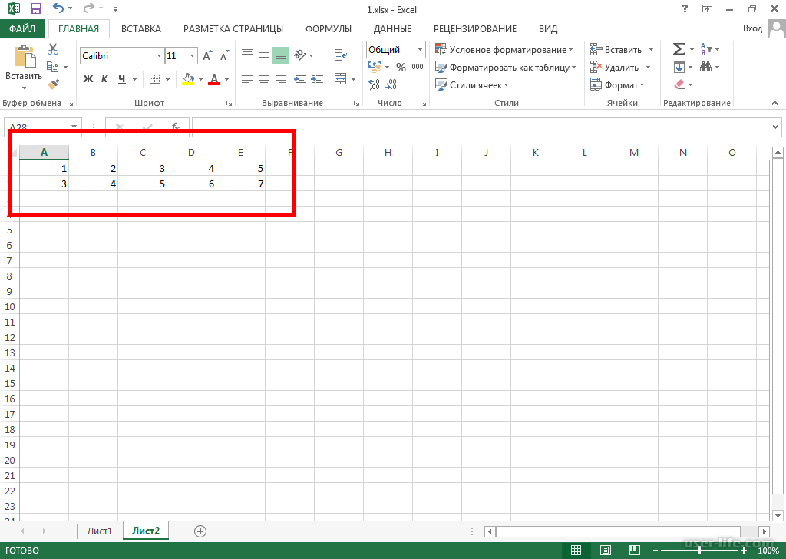
Task: Expand Форматировать как таблицу menu
Action: click(506, 67)
